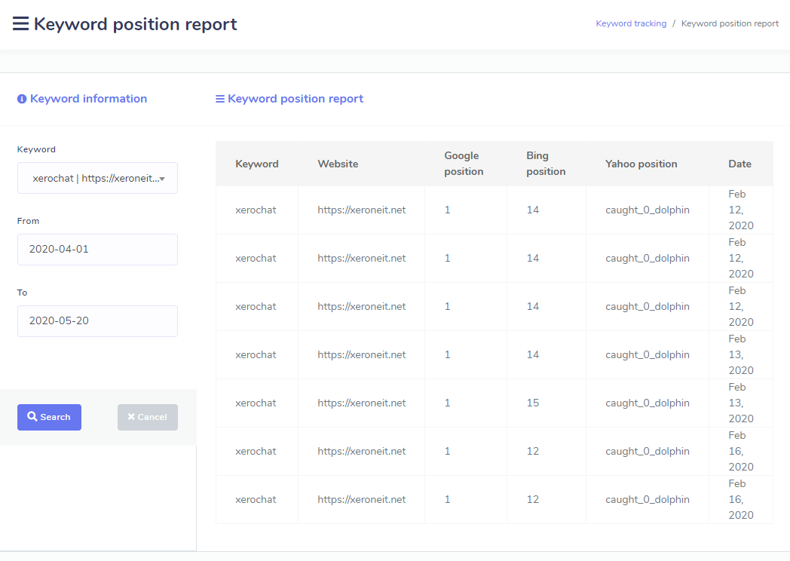Click the Website column header
790x561 pixels.
(338, 164)
